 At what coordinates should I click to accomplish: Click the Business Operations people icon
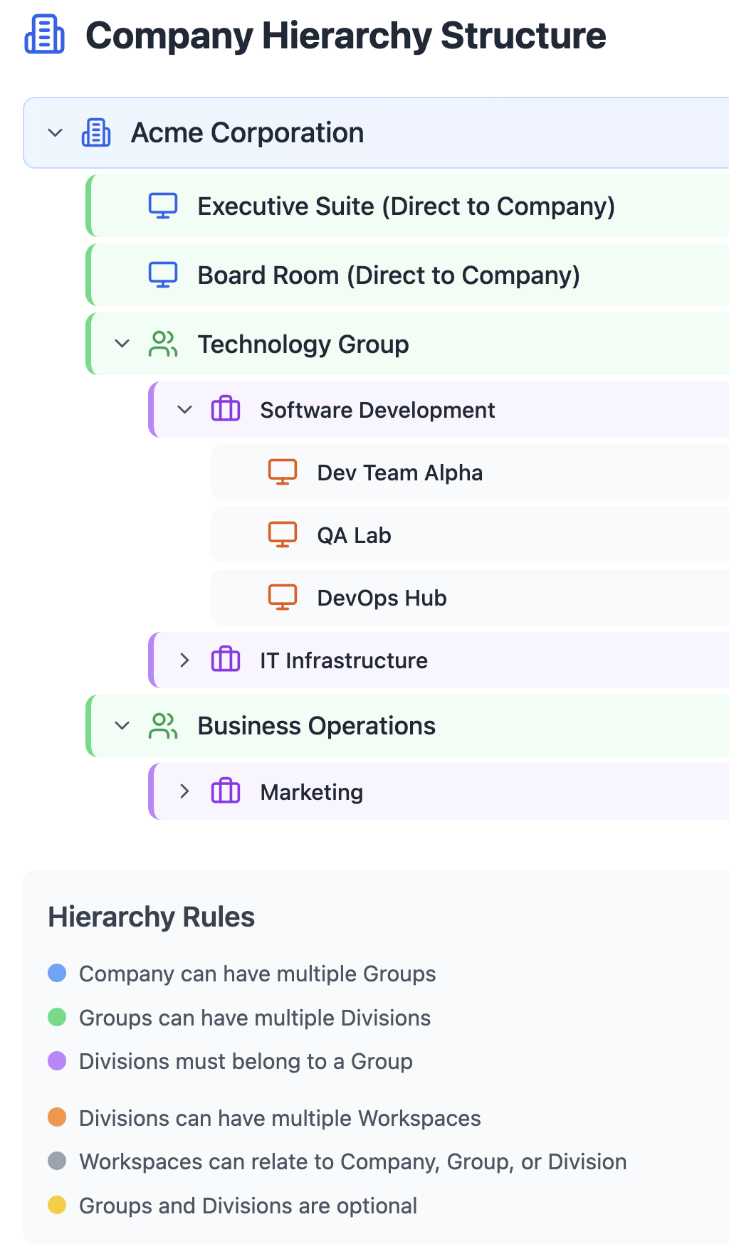coord(163,726)
